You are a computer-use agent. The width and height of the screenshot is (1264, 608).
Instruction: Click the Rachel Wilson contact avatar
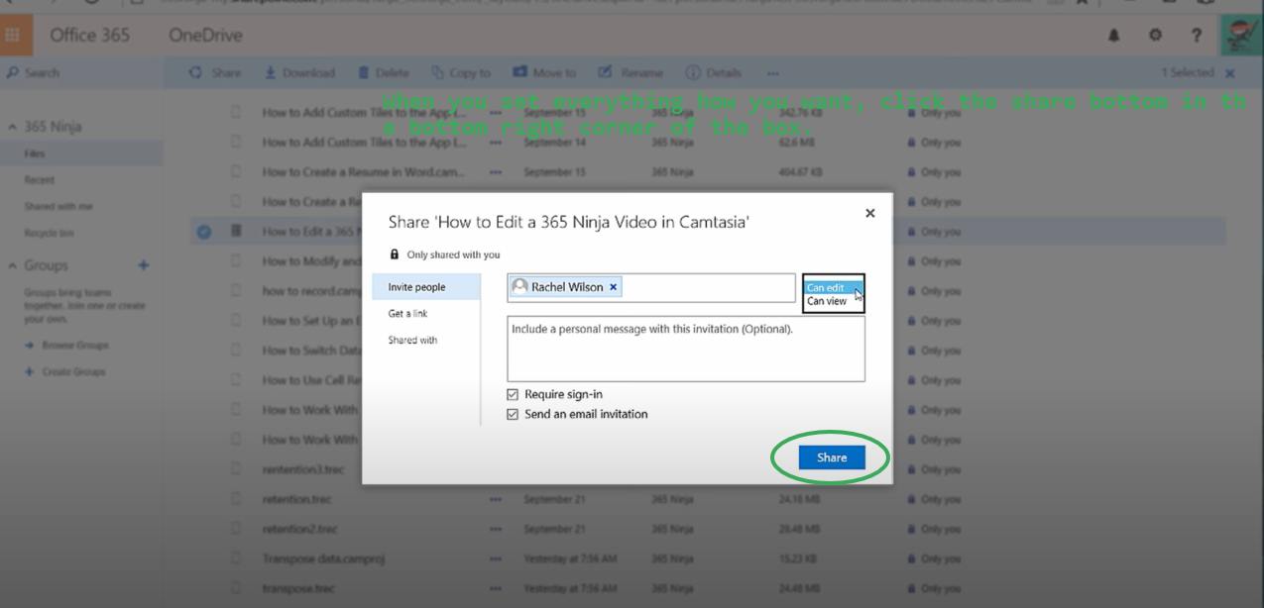(x=519, y=287)
